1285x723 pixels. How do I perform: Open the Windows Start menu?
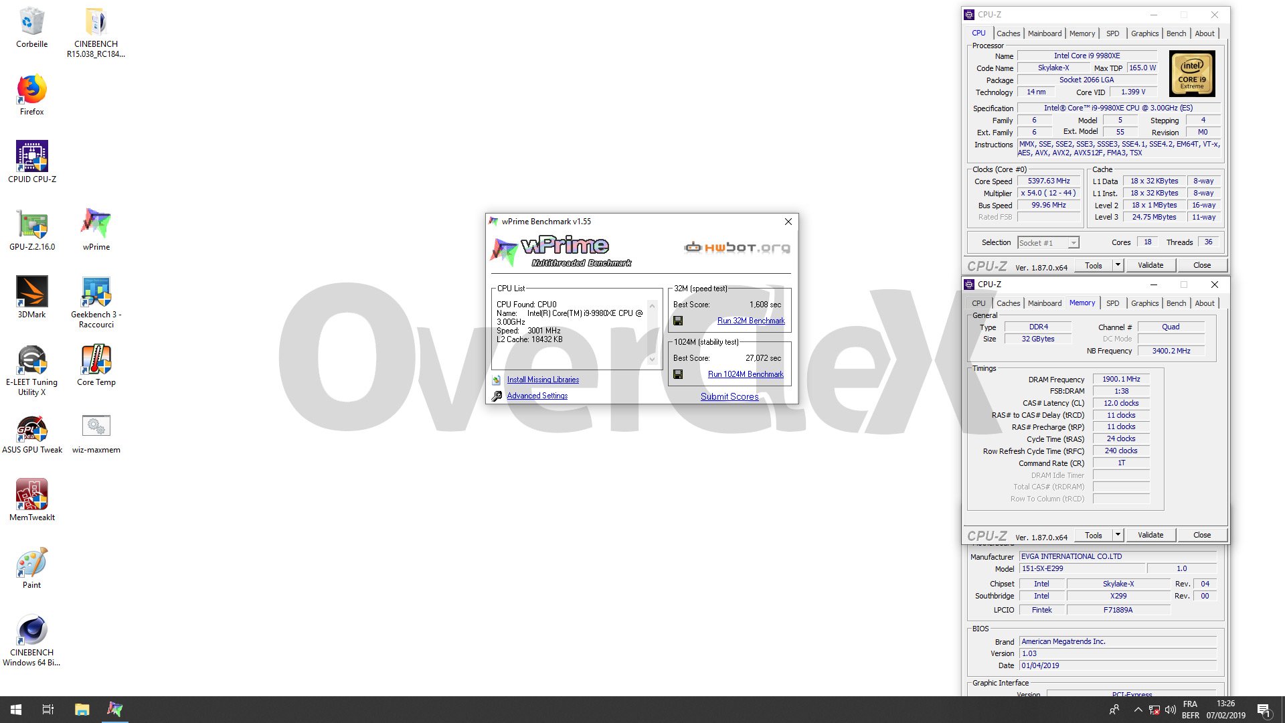(16, 710)
